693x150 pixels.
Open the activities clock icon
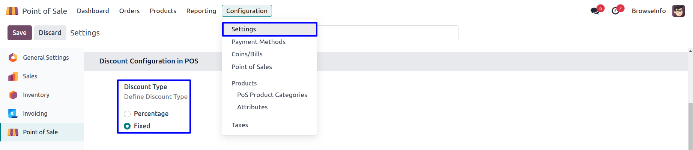coord(615,11)
